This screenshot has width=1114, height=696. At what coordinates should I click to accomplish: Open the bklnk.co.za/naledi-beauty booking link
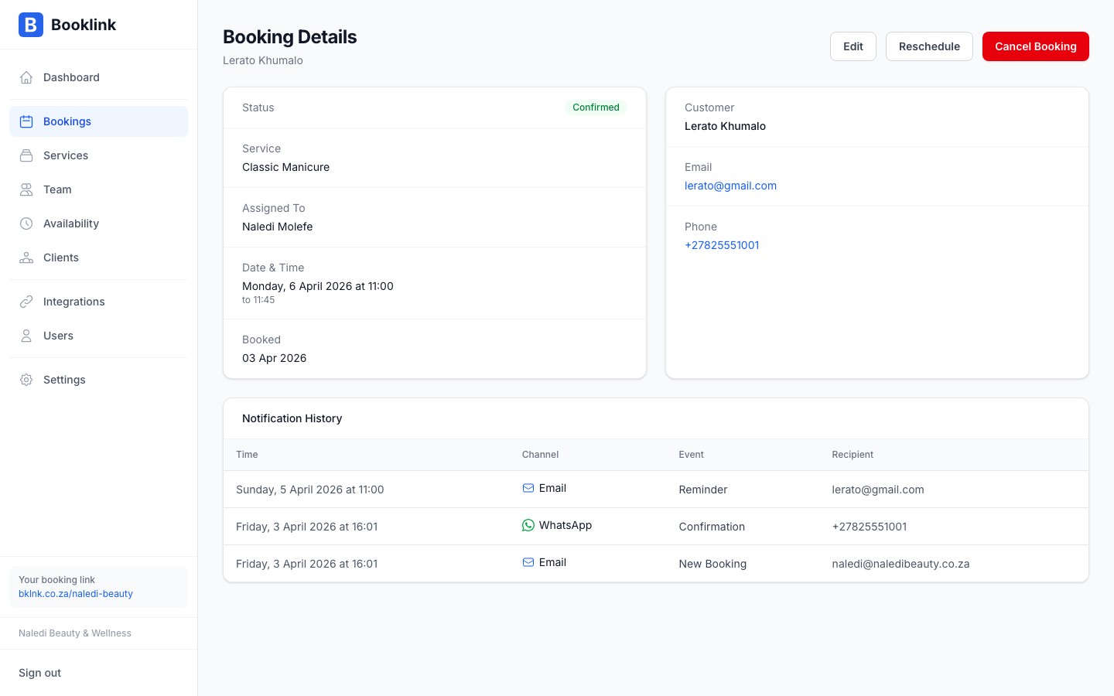[75, 594]
